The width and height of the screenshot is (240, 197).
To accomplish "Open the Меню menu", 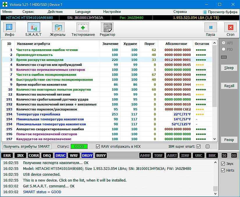I will tap(7, 12).
